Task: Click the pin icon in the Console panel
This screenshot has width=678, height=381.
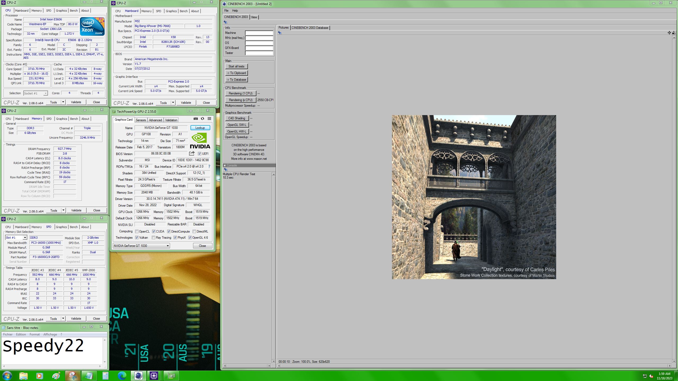Action: [x=225, y=170]
